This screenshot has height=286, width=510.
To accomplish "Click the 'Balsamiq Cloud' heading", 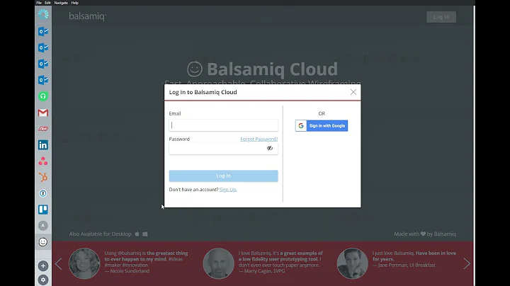I will tap(272, 69).
